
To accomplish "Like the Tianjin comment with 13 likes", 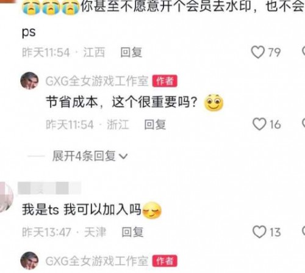I will (259, 232).
